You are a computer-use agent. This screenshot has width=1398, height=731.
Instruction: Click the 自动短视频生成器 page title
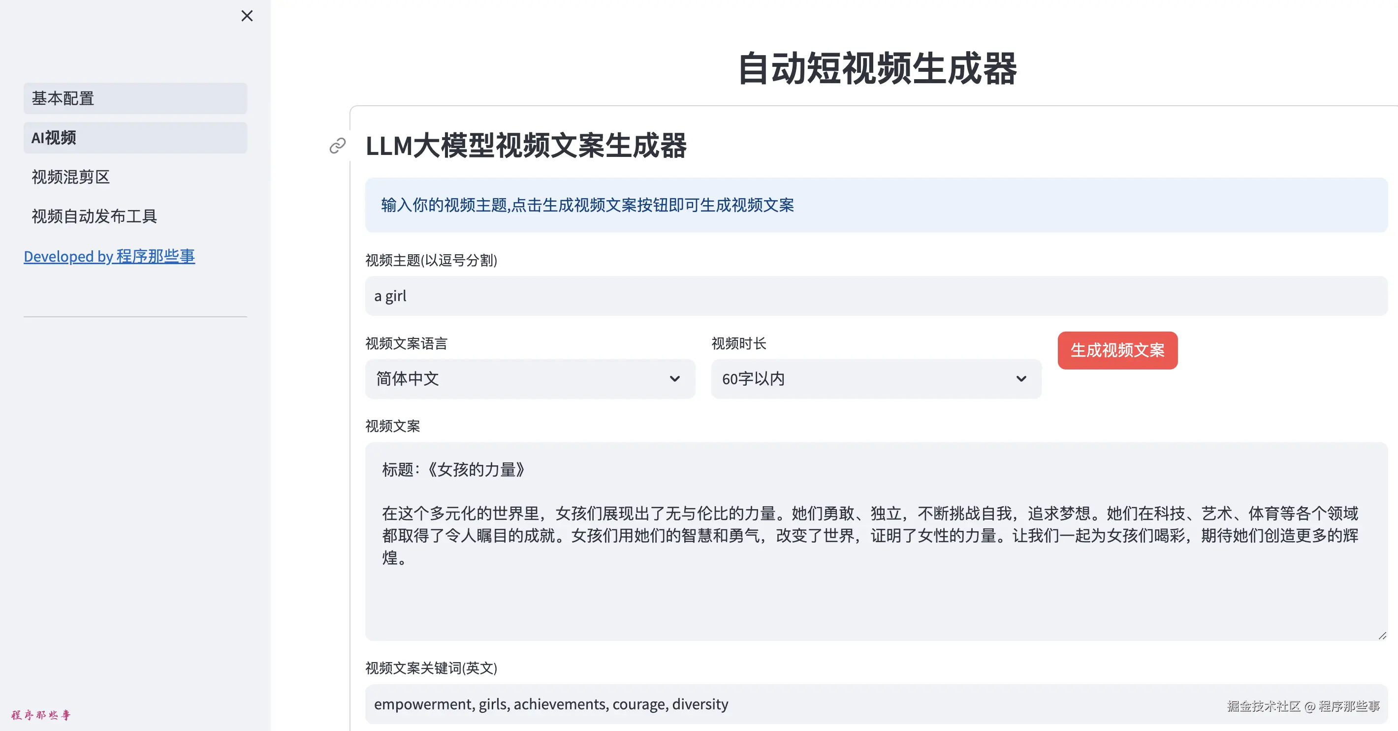click(878, 68)
